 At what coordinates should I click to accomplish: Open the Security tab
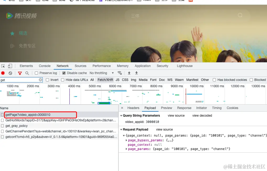pos(162,66)
